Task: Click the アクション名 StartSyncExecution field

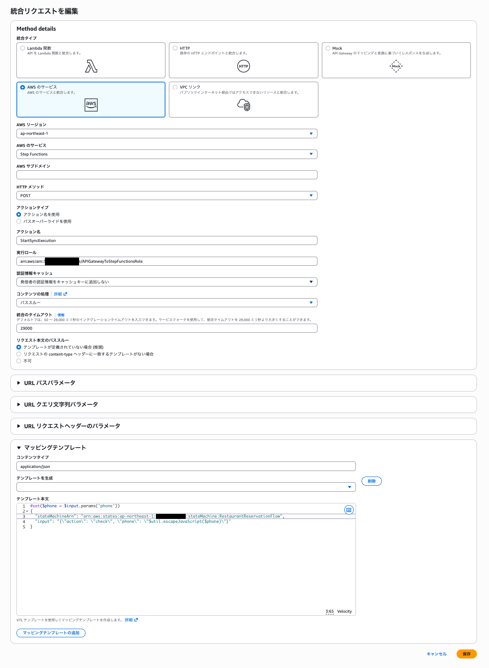Action: coord(167,240)
